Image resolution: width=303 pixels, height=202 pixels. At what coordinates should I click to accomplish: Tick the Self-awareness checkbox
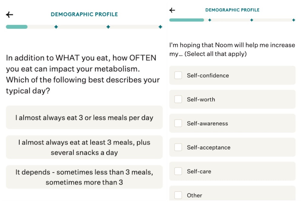click(178, 123)
